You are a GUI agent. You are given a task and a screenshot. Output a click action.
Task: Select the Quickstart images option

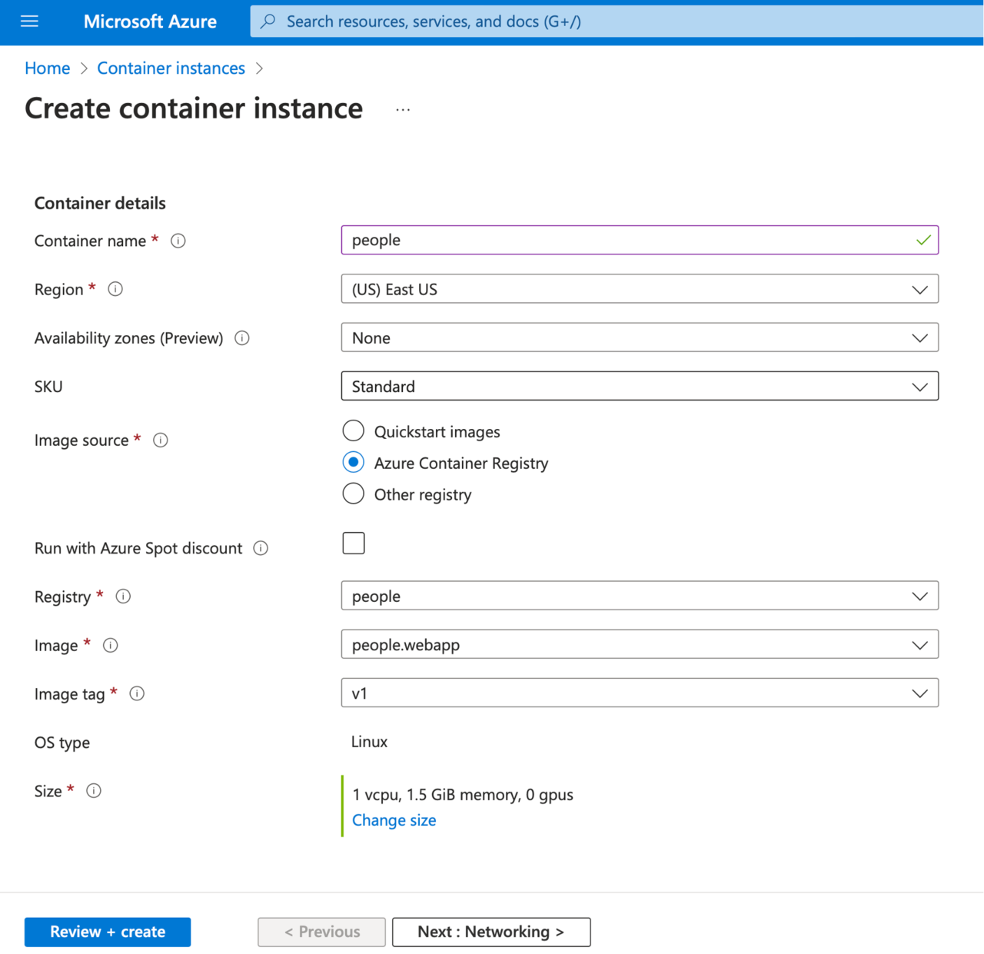[353, 430]
